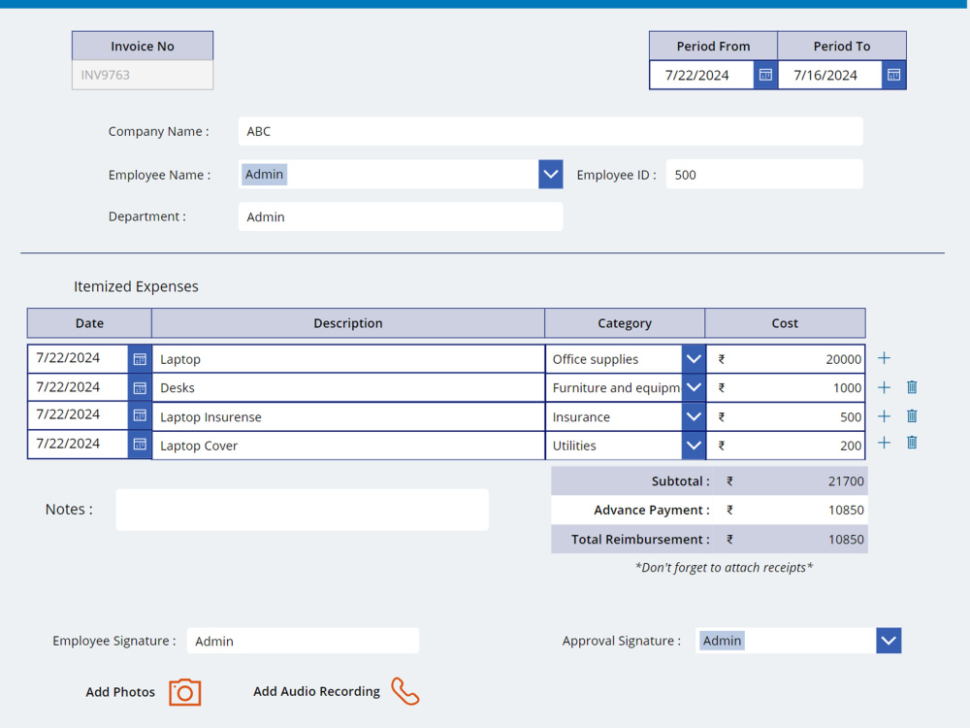The image size is (970, 728).
Task: Open date calendar for the Laptop row
Action: (140, 359)
